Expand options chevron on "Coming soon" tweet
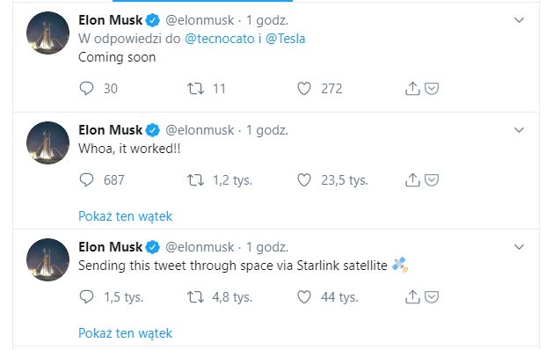 pos(519,20)
